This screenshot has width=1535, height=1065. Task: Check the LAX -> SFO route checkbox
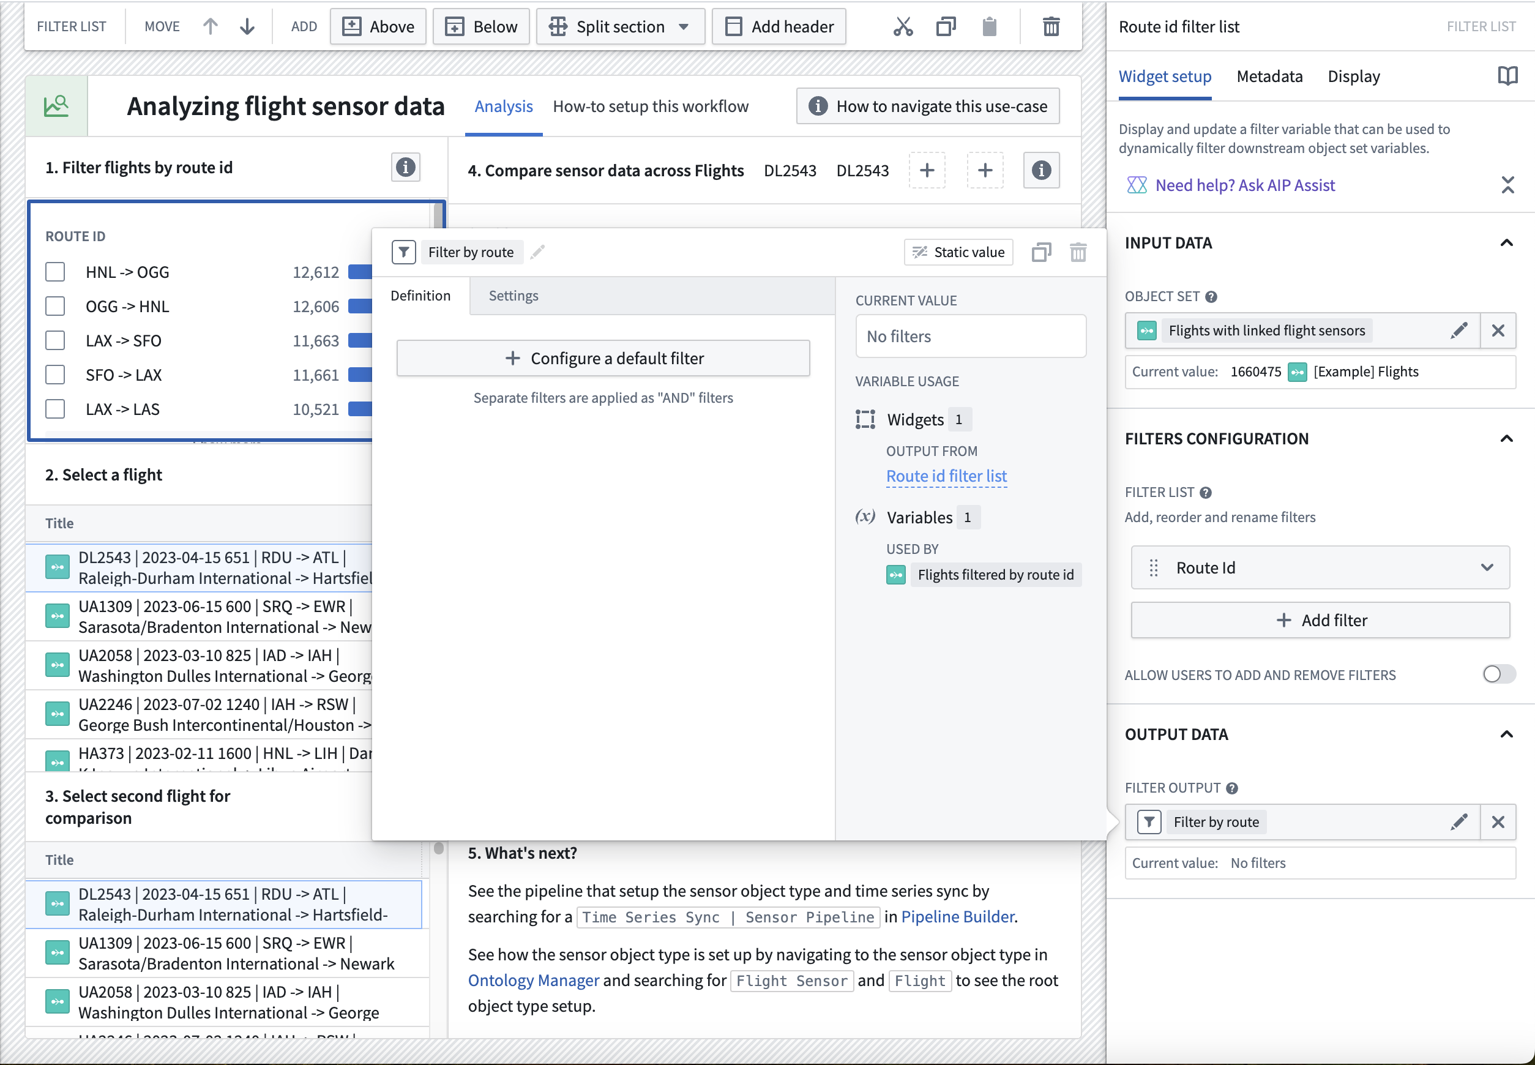[55, 341]
